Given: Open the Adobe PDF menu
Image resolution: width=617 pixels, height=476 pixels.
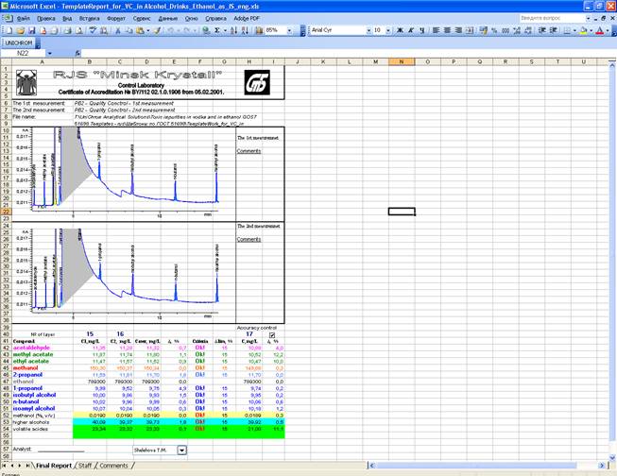Looking at the screenshot, I should click(x=247, y=18).
